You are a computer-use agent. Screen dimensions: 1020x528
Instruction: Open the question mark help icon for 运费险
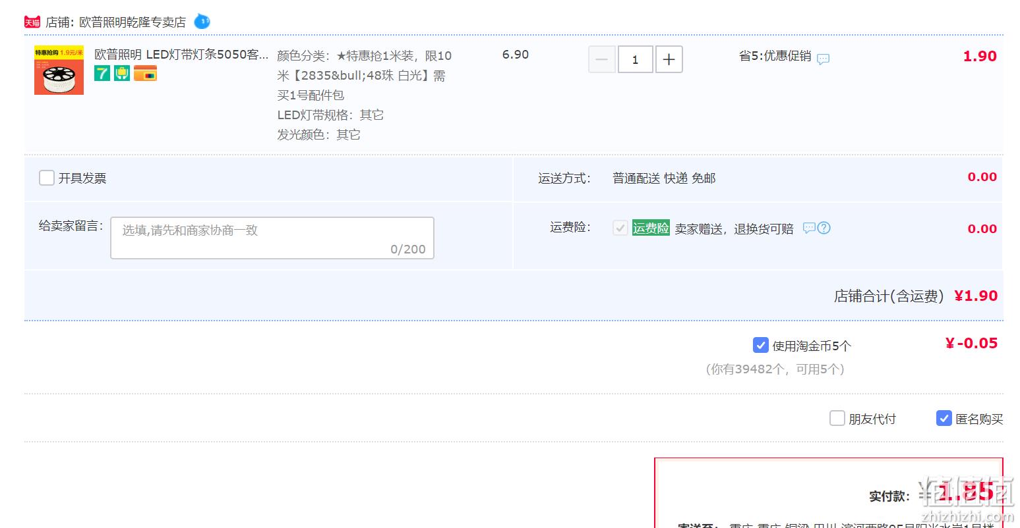pos(824,228)
